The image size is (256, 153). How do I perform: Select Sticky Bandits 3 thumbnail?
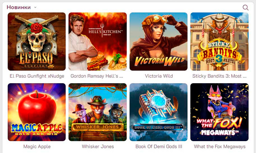219,42
